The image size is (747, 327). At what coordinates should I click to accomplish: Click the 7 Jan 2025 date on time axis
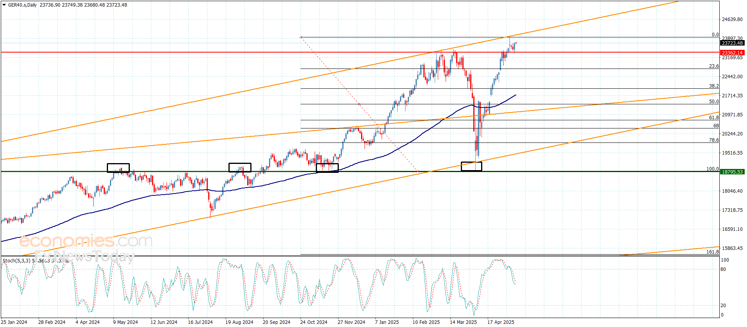click(387, 322)
